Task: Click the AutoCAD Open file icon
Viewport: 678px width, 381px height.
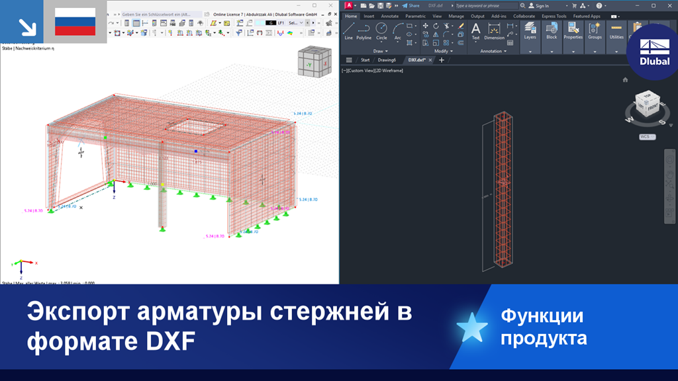Action: 372,5
